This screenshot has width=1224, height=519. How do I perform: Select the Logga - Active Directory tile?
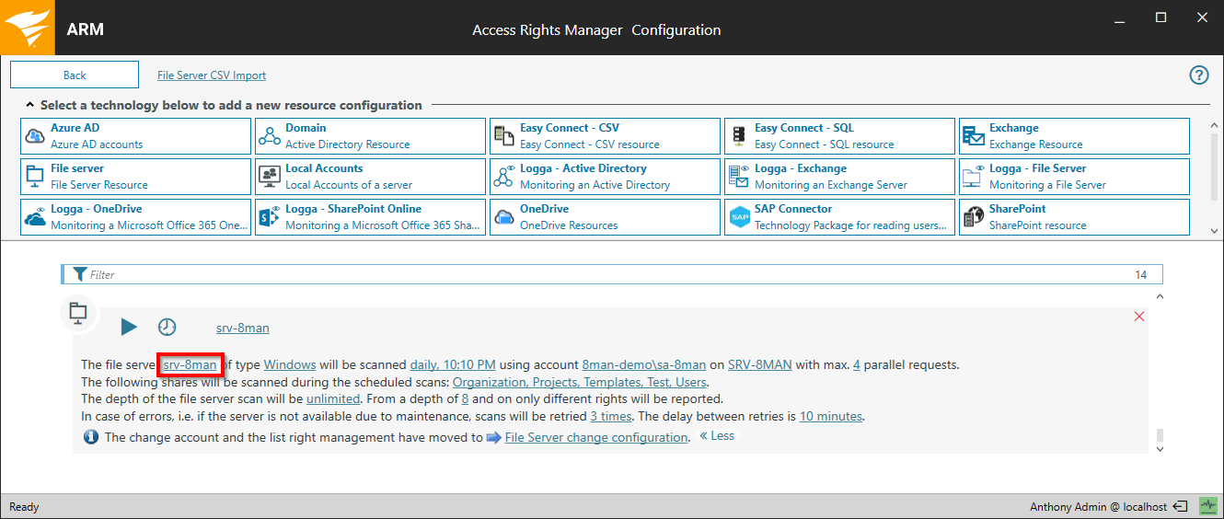(x=605, y=177)
